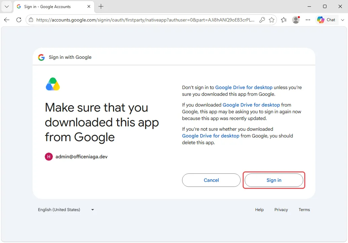The height and width of the screenshot is (243, 348).
Task: Open the tab actions menu chevron
Action: [7, 6]
